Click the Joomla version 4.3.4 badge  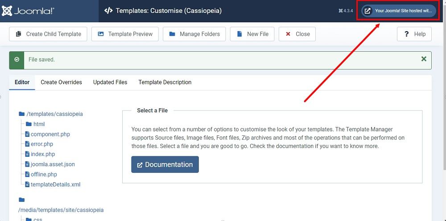click(346, 11)
